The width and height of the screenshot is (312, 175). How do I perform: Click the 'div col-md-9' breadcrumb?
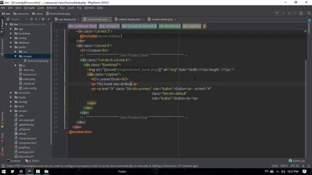coord(109,26)
